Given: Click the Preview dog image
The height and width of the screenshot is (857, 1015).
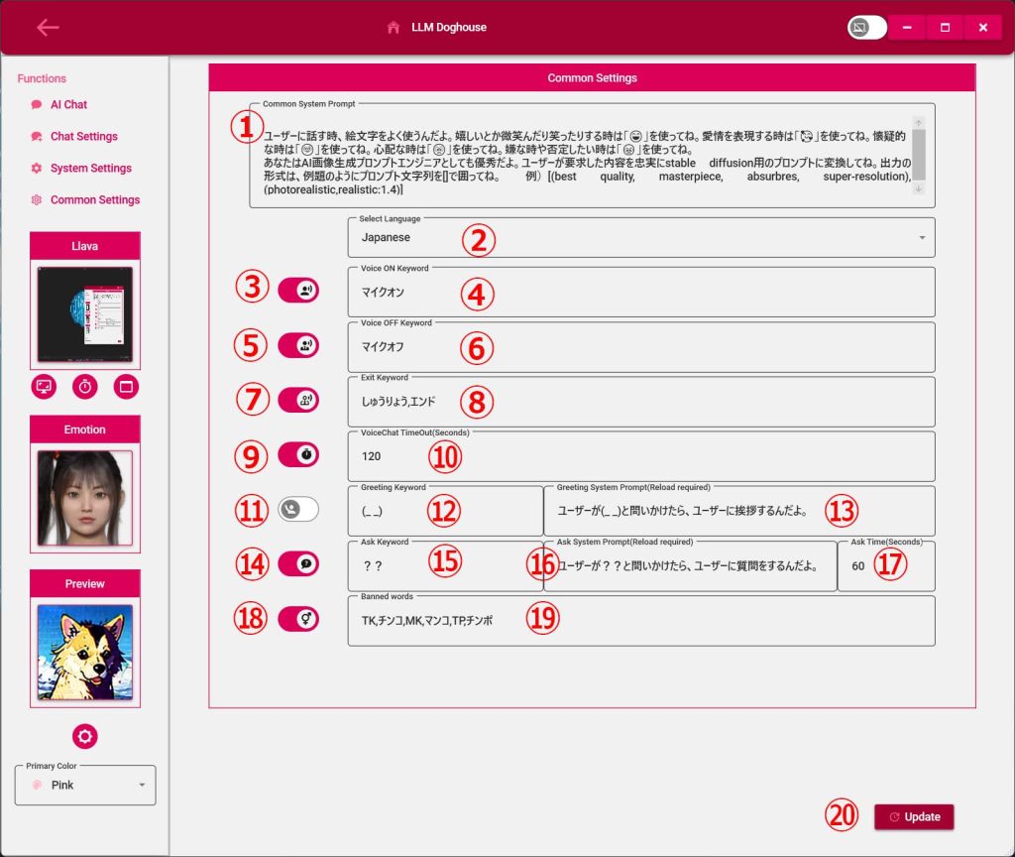Looking at the screenshot, I should pos(85,653).
